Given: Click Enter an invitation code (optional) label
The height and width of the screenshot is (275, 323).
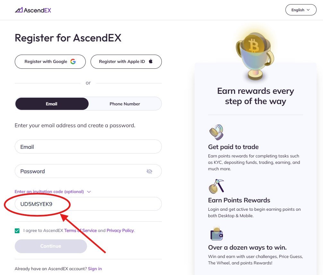Looking at the screenshot, I should point(49,192).
